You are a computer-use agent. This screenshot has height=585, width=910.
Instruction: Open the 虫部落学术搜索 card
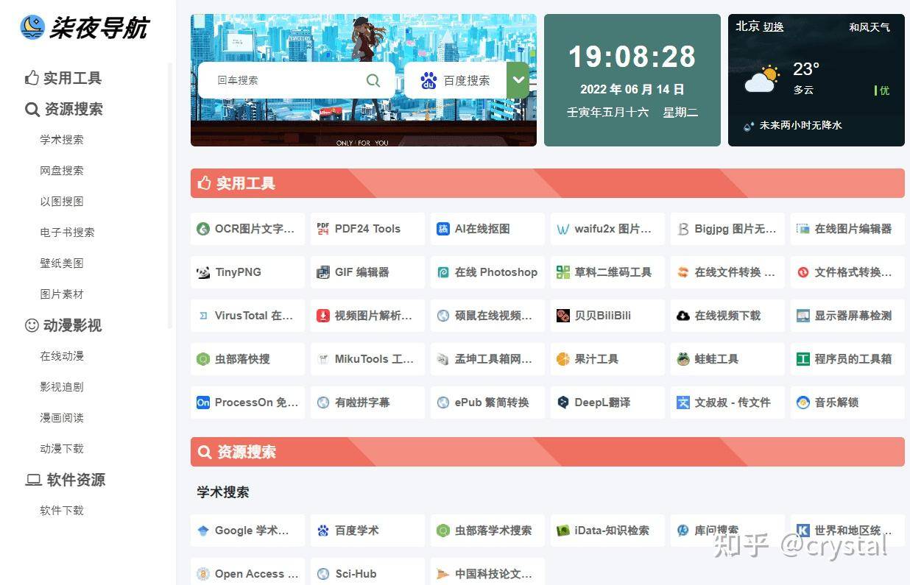pyautogui.click(x=487, y=531)
